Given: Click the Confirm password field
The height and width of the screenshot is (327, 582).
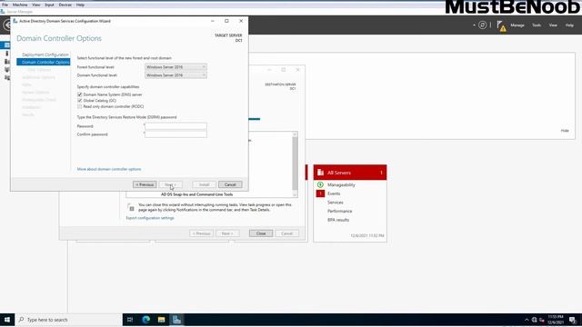Looking at the screenshot, I should 176,134.
